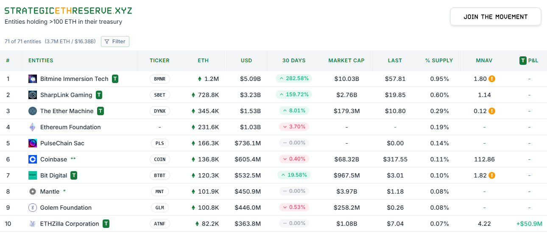Sort by the MNAV column header
The height and width of the screenshot is (233, 547).
coord(484,61)
